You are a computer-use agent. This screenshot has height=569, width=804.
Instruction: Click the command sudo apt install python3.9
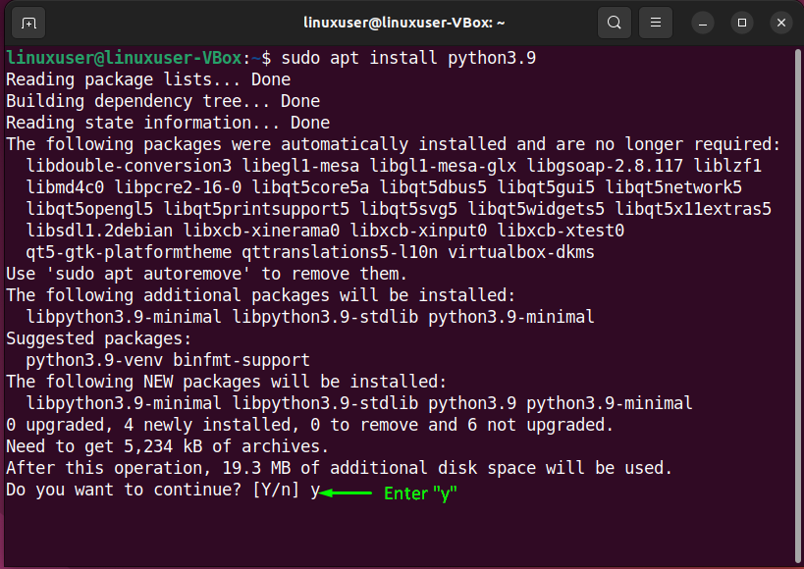(408, 57)
